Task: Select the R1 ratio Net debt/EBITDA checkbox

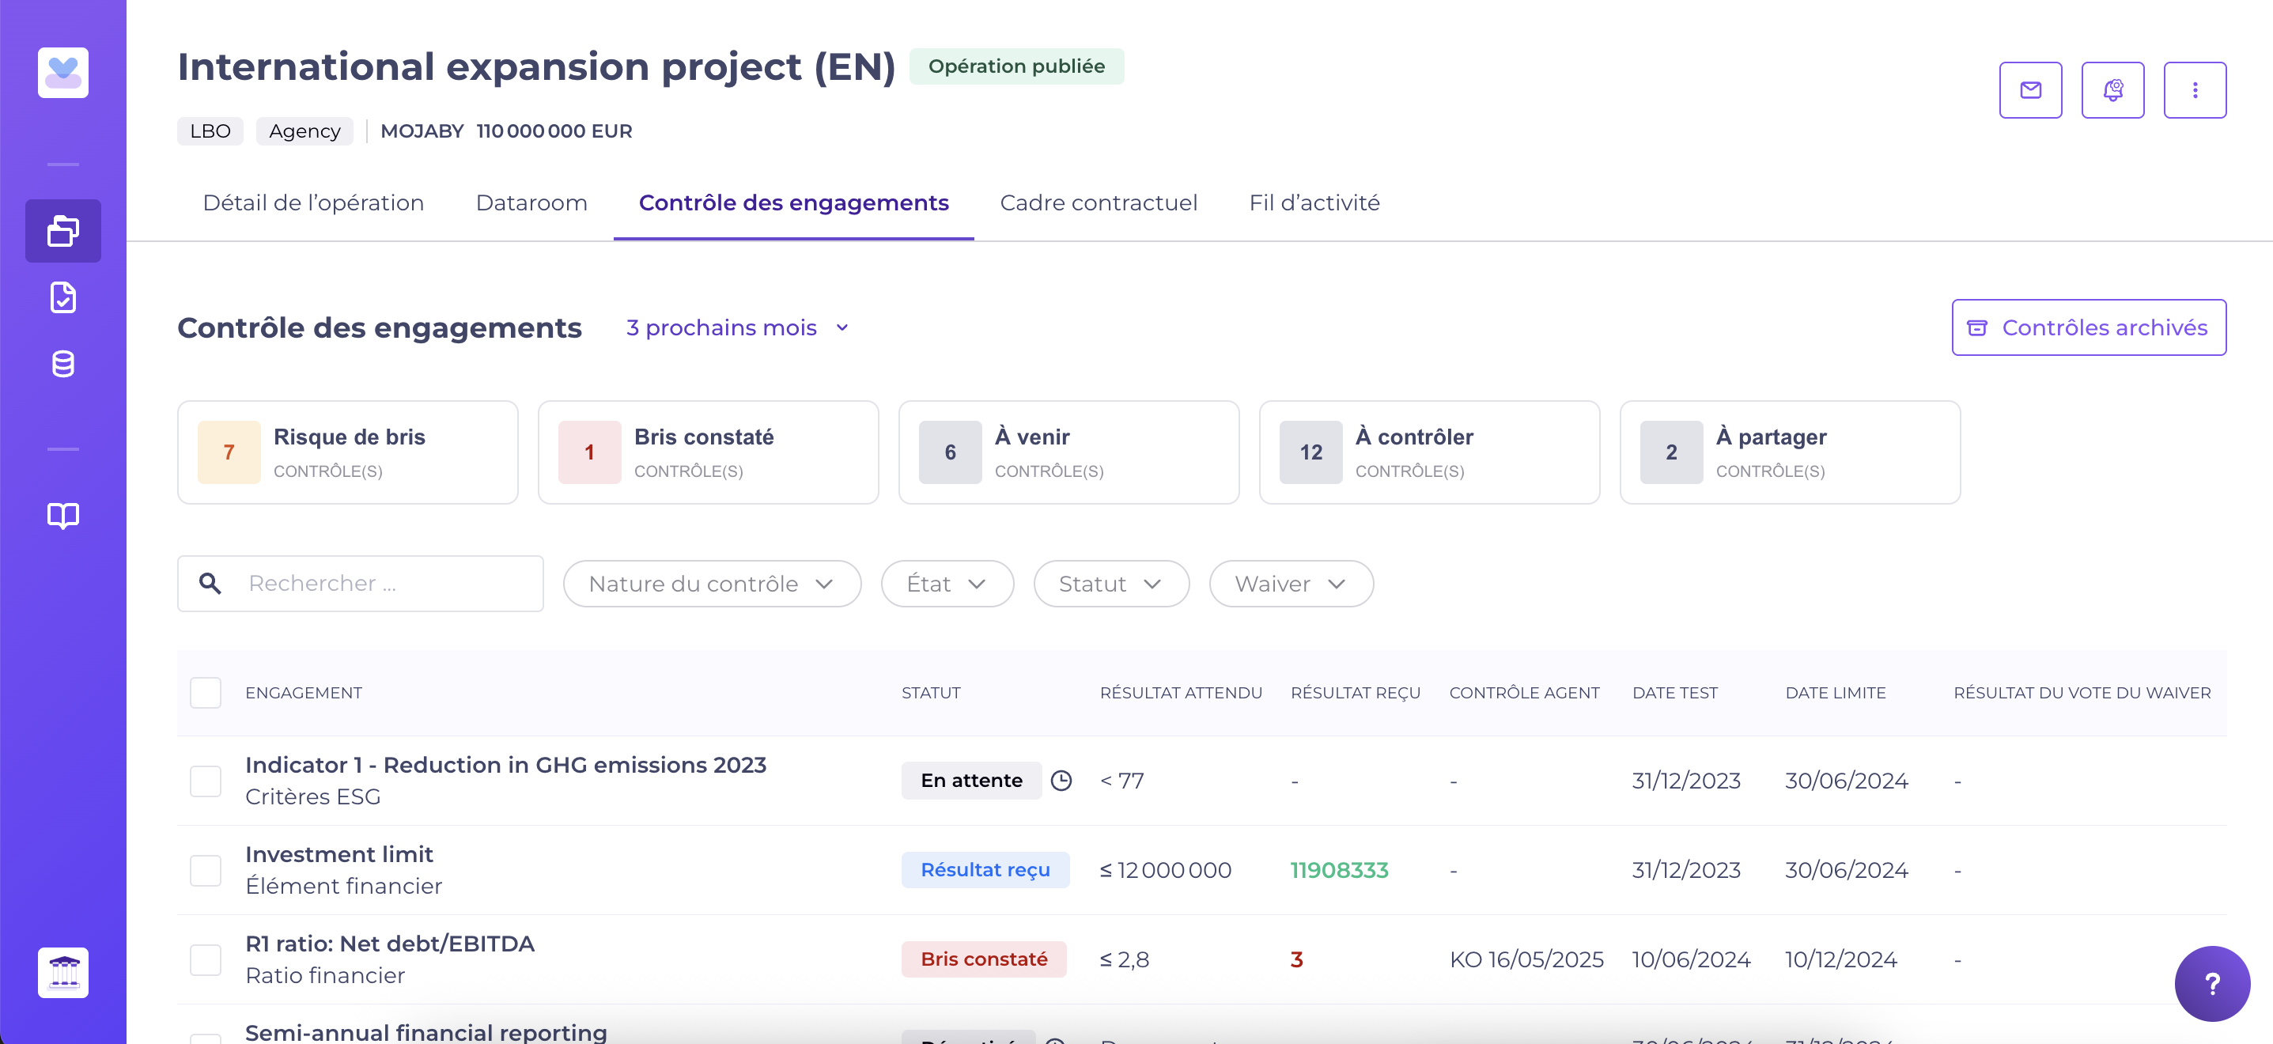Action: pos(206,959)
